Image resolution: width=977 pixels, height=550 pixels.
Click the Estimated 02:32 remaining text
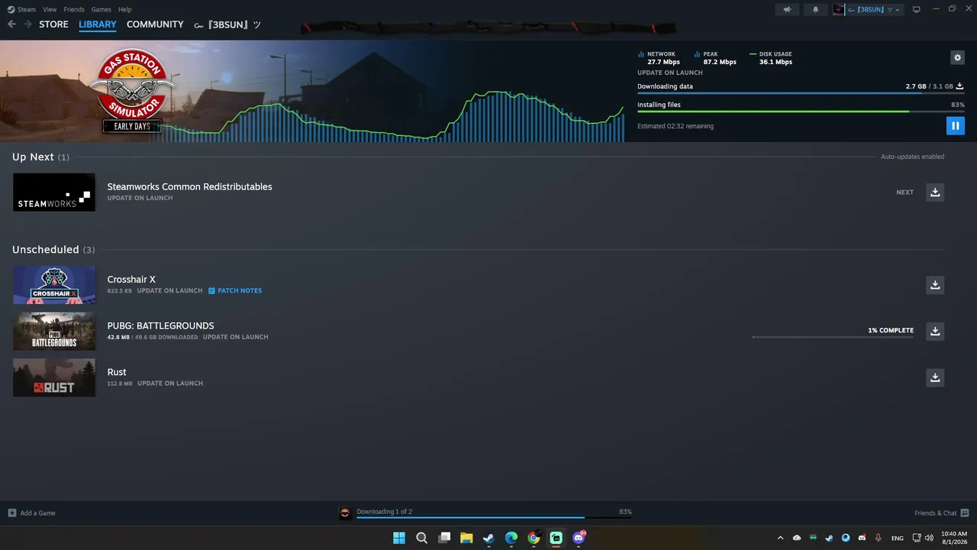click(x=676, y=126)
